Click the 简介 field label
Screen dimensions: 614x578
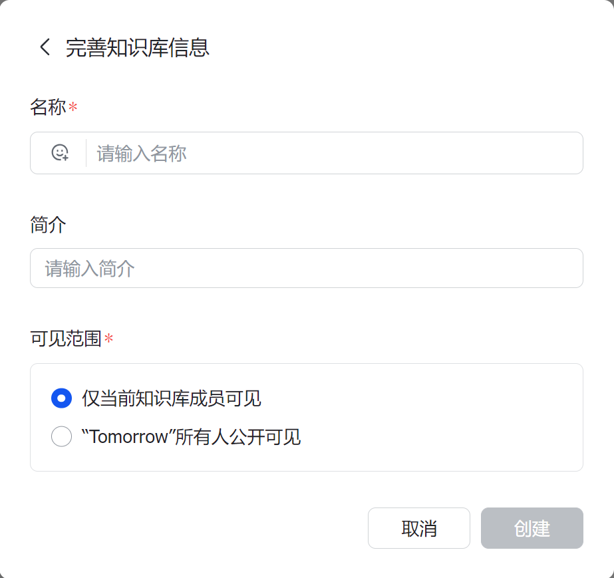coord(48,225)
